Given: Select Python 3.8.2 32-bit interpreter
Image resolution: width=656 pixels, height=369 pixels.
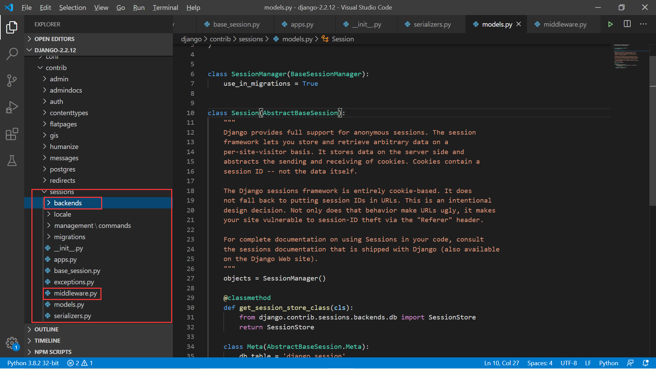Looking at the screenshot, I should click(33, 363).
